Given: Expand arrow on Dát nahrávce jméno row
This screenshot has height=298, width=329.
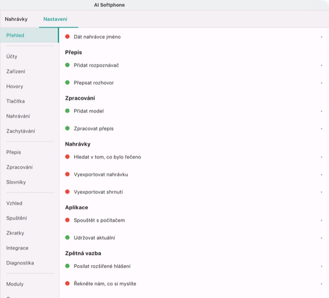Looking at the screenshot, I should tap(321, 37).
